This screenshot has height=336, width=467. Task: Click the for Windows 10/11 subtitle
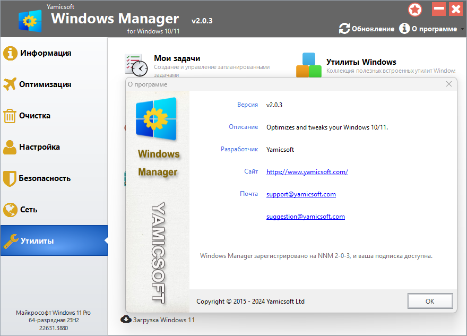[153, 31]
